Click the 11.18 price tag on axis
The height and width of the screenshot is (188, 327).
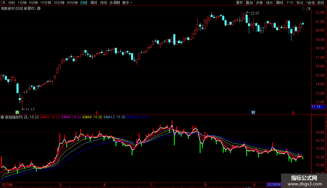point(318,107)
